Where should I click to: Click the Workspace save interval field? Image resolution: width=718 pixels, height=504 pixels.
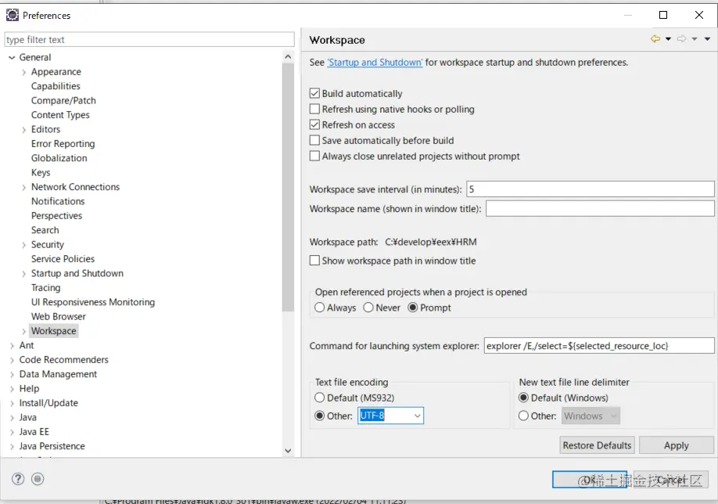pyautogui.click(x=591, y=189)
